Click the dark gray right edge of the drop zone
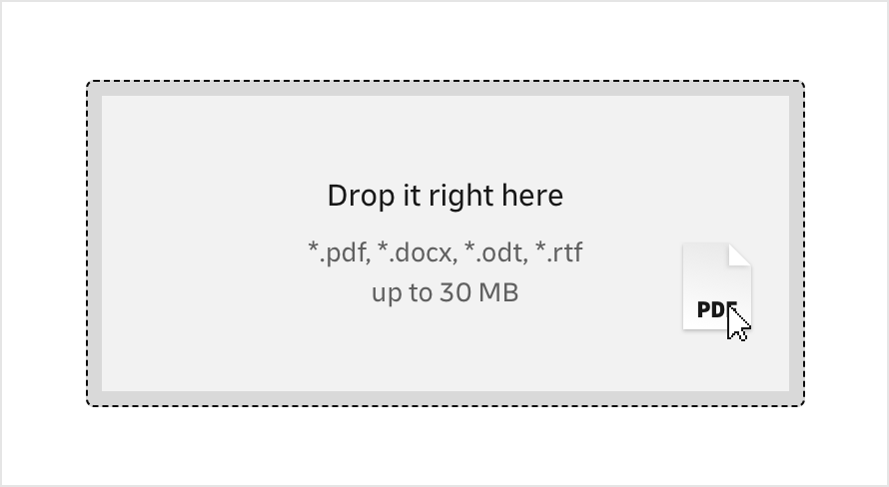This screenshot has width=889, height=487. tap(796, 244)
